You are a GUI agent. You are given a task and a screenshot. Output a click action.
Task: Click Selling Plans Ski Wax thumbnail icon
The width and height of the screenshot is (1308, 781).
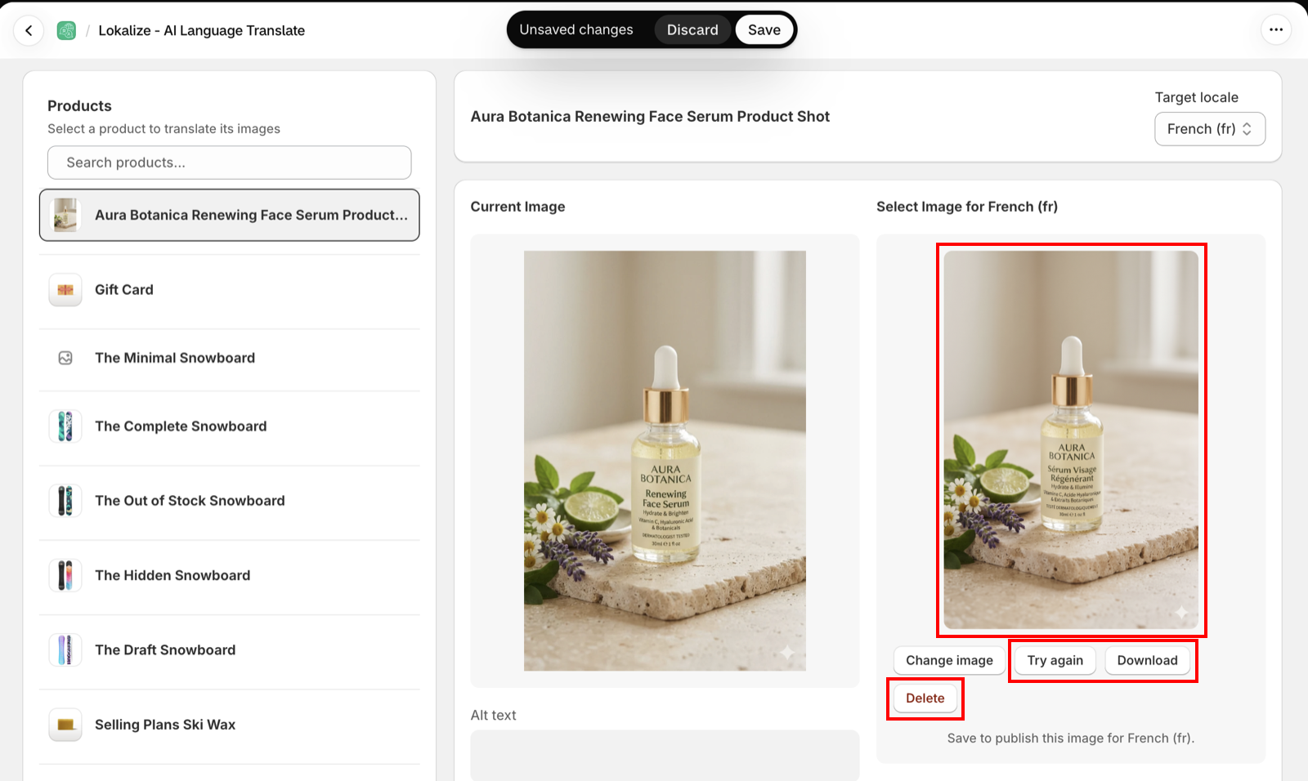65,725
